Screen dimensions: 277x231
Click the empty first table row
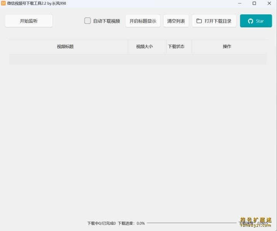(x=138, y=59)
